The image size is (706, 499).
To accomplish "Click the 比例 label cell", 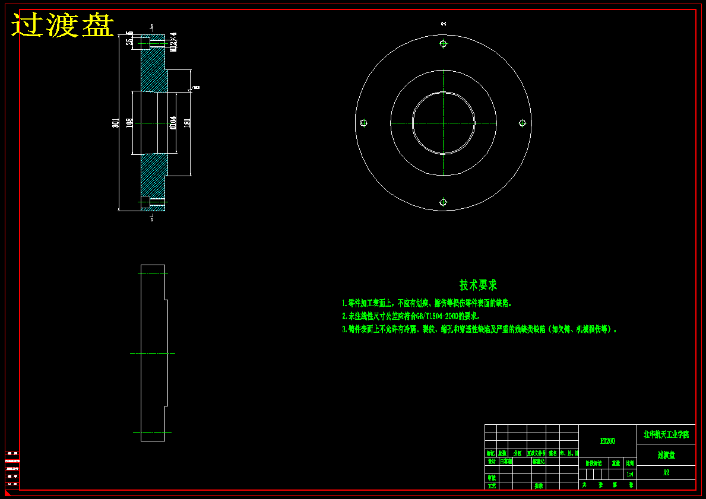I will coord(630,463).
